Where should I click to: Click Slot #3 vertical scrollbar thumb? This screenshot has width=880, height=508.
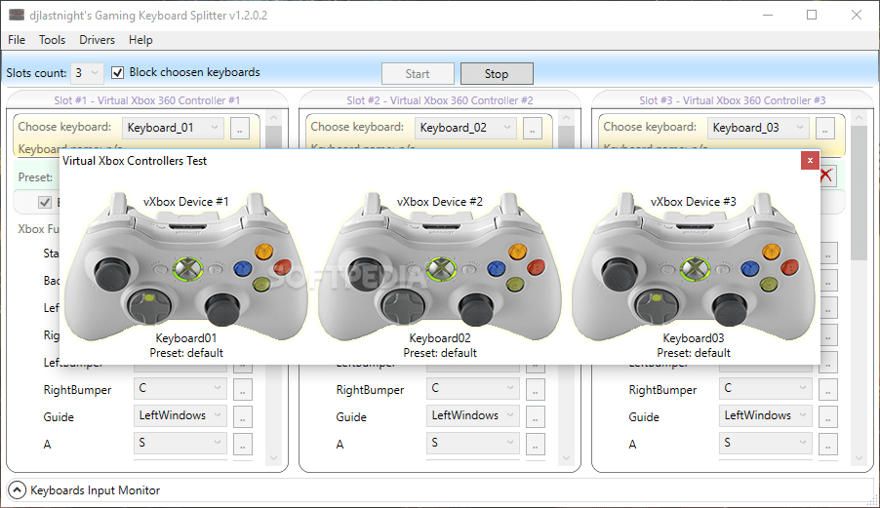(859, 193)
